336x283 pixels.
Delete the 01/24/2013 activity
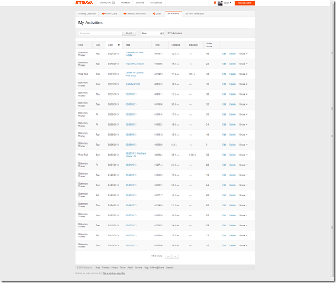pos(233,205)
